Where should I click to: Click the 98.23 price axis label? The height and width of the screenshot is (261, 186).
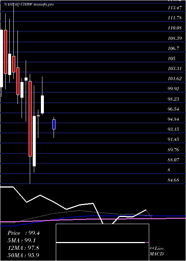pos(173,99)
